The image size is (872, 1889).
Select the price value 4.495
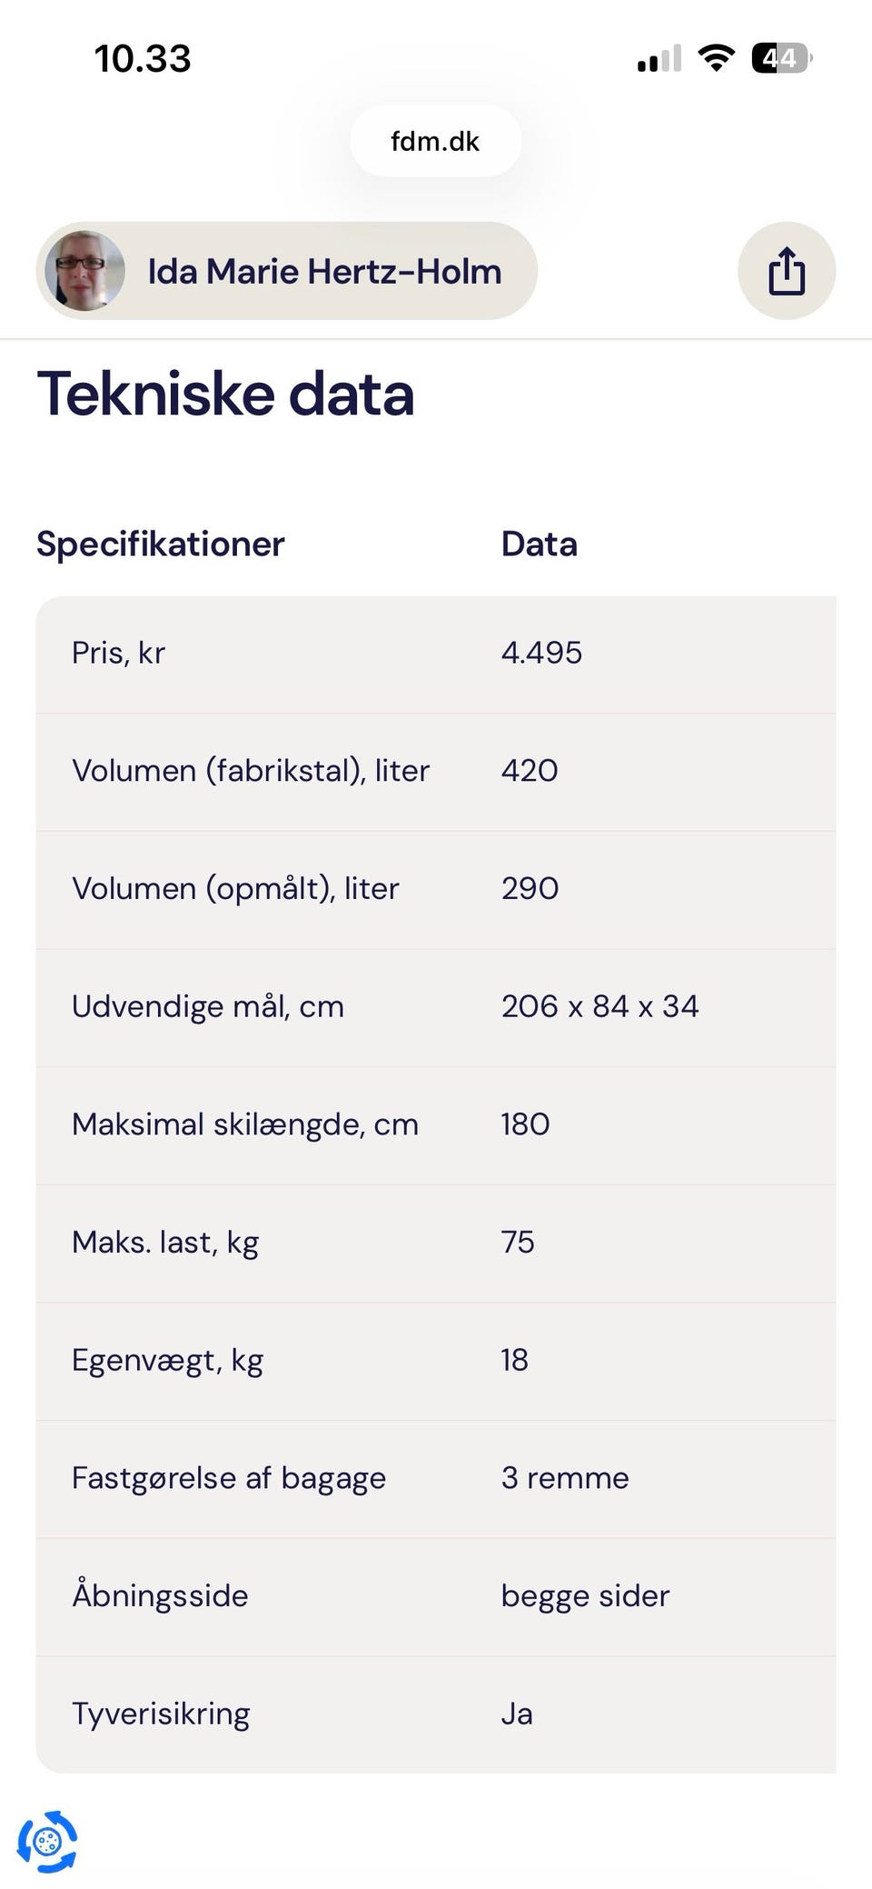pos(541,653)
